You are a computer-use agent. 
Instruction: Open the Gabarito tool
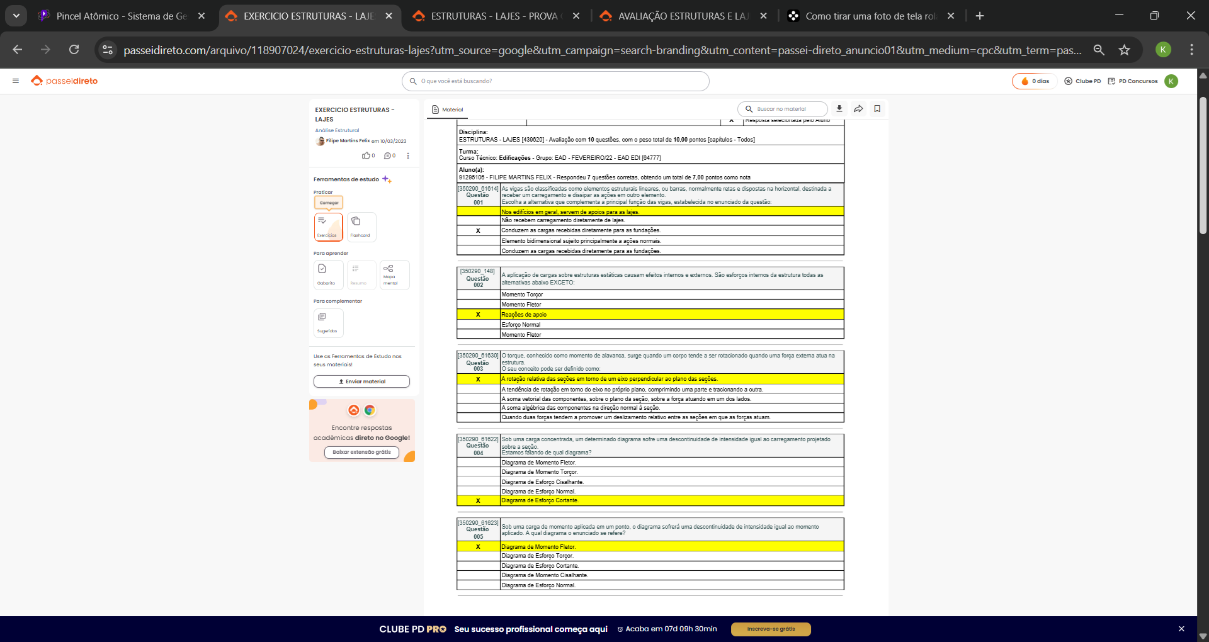(328, 274)
